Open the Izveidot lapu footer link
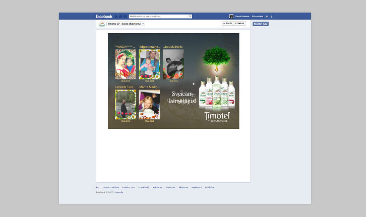Image resolution: width=366 pixels, height=217 pixels. pyautogui.click(x=129, y=187)
